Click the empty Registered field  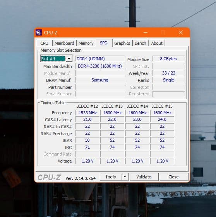coord(168,94)
